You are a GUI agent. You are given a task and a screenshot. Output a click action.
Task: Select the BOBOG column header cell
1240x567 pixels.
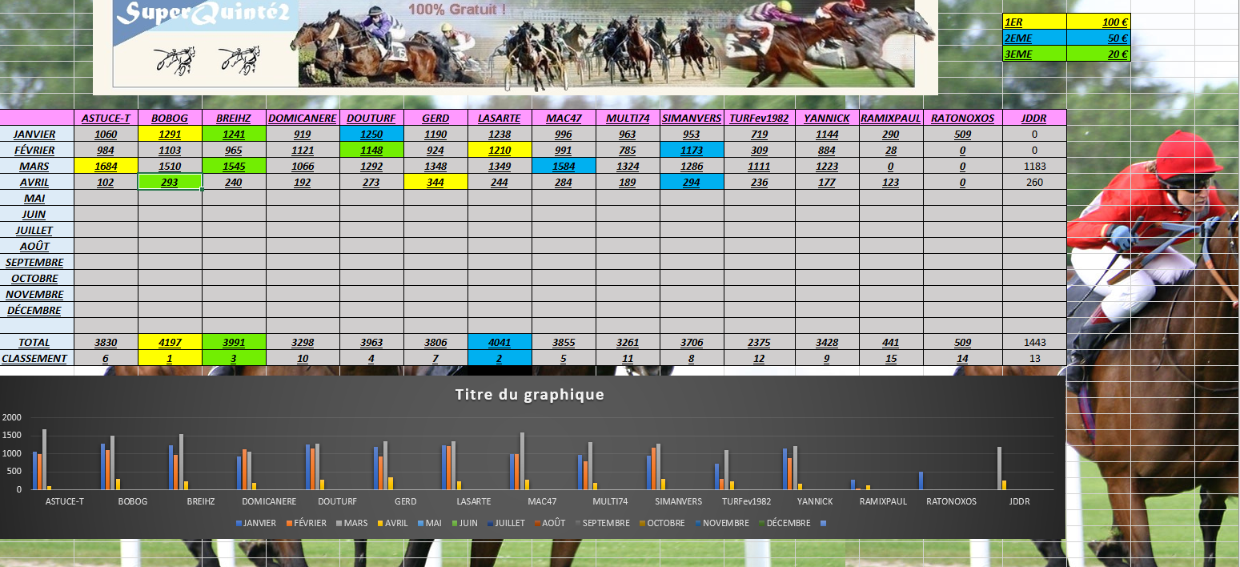point(170,118)
